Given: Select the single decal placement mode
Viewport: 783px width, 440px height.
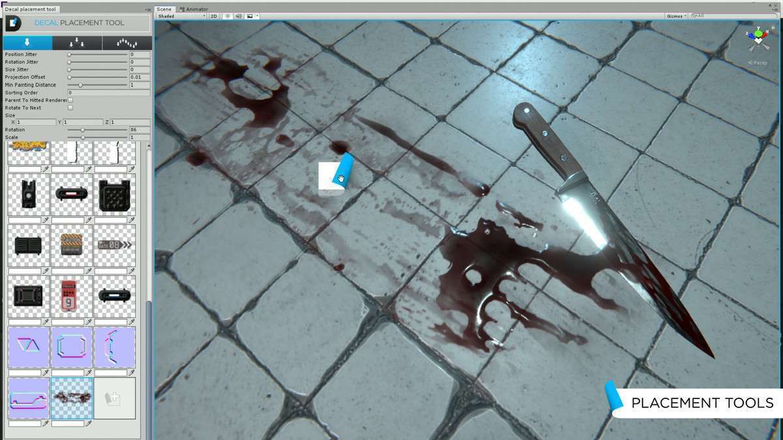Looking at the screenshot, I should [28, 43].
